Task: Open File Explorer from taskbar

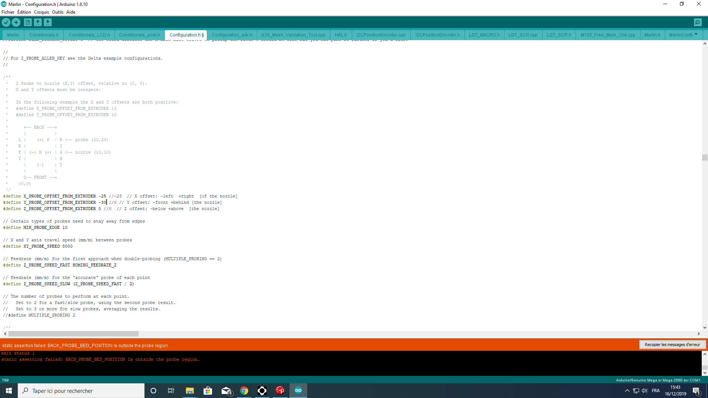Action: [x=190, y=391]
